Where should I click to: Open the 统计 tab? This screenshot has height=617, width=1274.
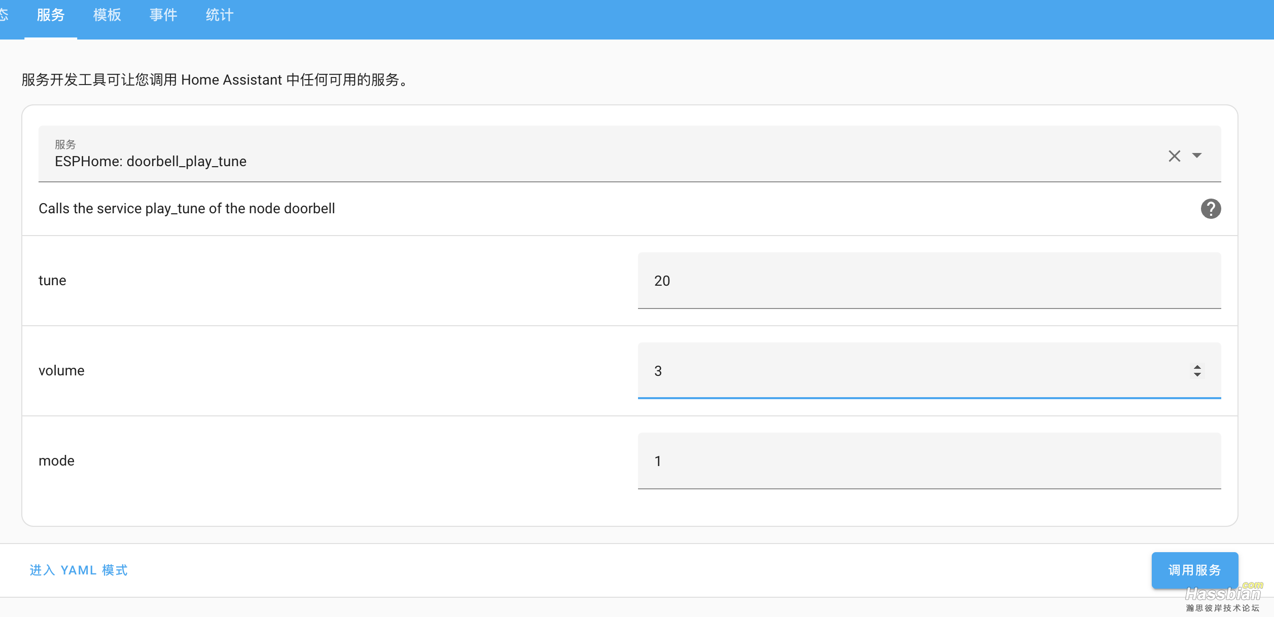pos(220,15)
